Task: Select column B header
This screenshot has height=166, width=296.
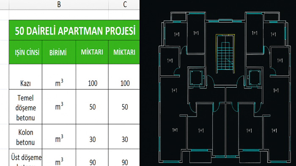Action: pos(59,5)
